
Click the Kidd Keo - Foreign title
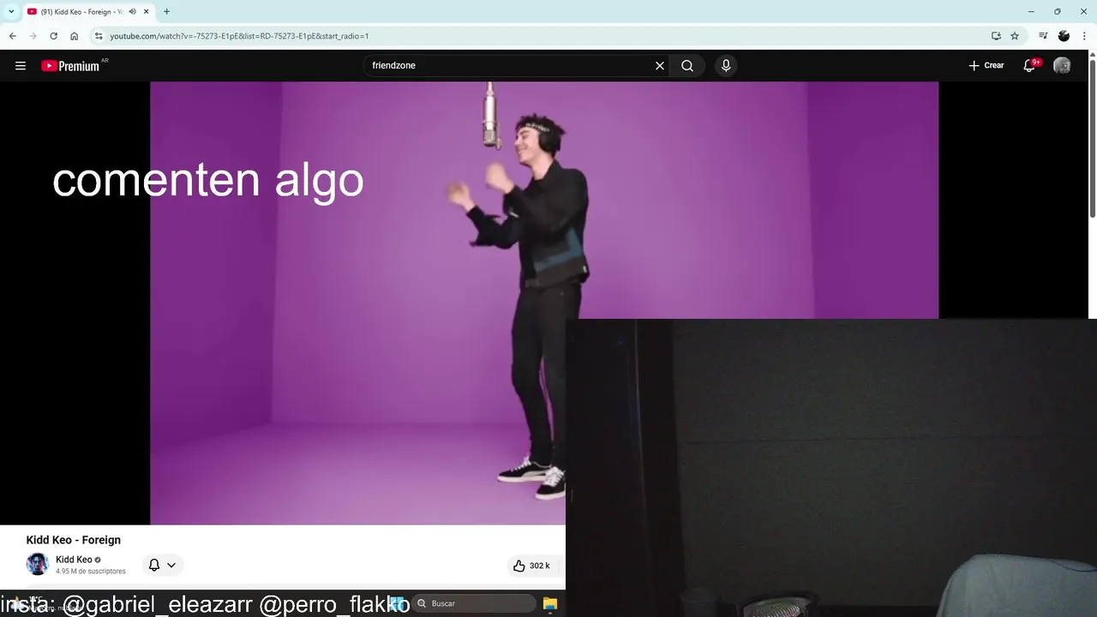pyautogui.click(x=74, y=540)
